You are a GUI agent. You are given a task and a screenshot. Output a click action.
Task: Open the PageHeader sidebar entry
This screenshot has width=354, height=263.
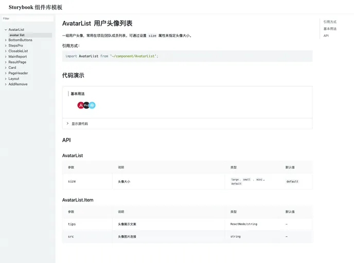(18, 73)
